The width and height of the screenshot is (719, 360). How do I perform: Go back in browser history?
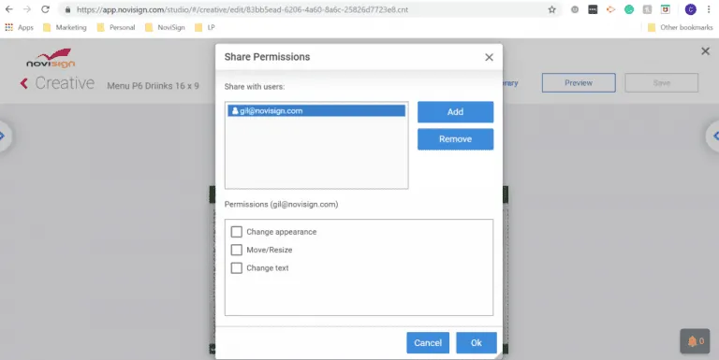9,9
